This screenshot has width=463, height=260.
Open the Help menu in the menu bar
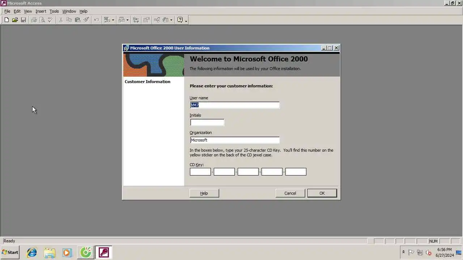pos(84,11)
